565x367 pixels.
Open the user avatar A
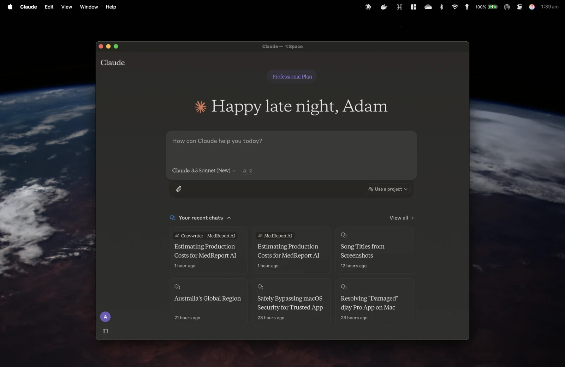tap(105, 317)
